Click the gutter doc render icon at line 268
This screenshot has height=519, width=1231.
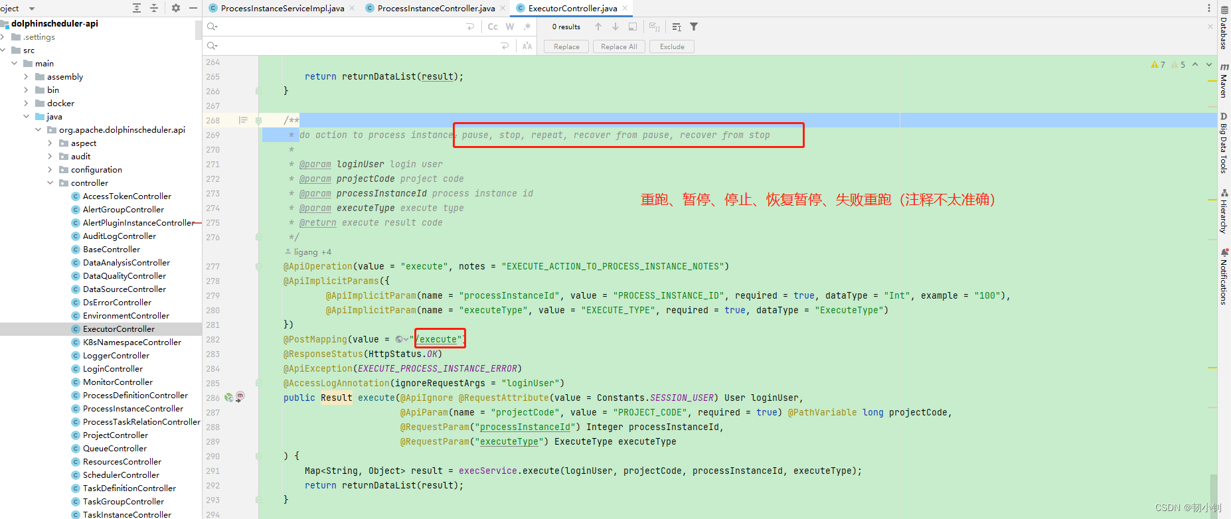(x=243, y=120)
